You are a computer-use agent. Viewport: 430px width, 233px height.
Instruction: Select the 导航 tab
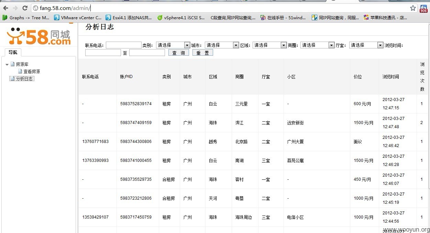pos(13,52)
